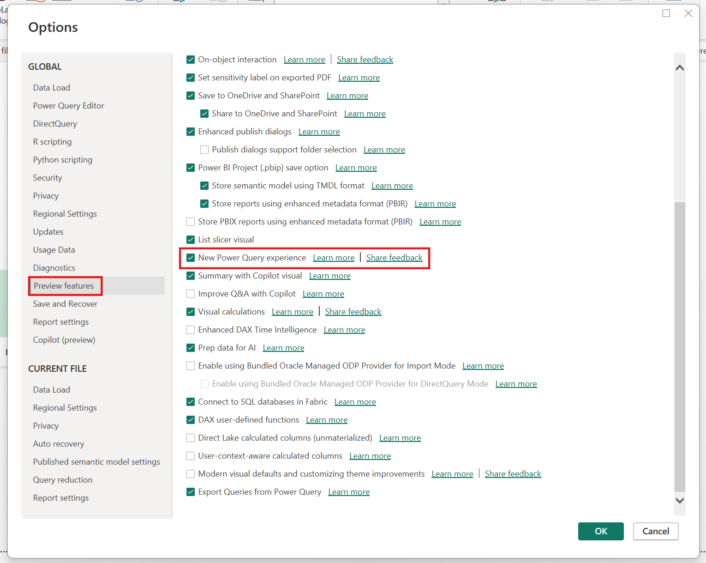Select Auto recovery under Current File
706x563 pixels.
(x=59, y=444)
